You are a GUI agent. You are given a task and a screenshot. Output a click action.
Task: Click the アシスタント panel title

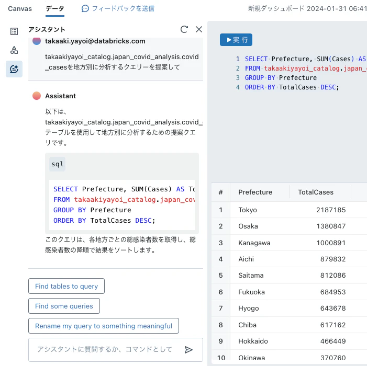[x=47, y=29]
